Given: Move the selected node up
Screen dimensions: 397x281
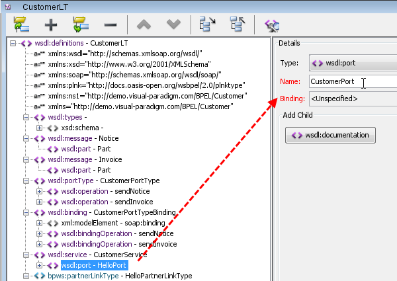Looking at the screenshot, I should [x=144, y=24].
